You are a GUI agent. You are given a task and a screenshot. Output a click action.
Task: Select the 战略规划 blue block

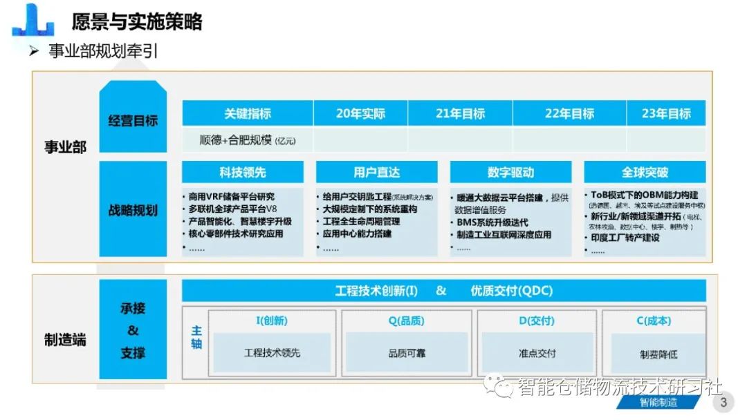pos(133,209)
